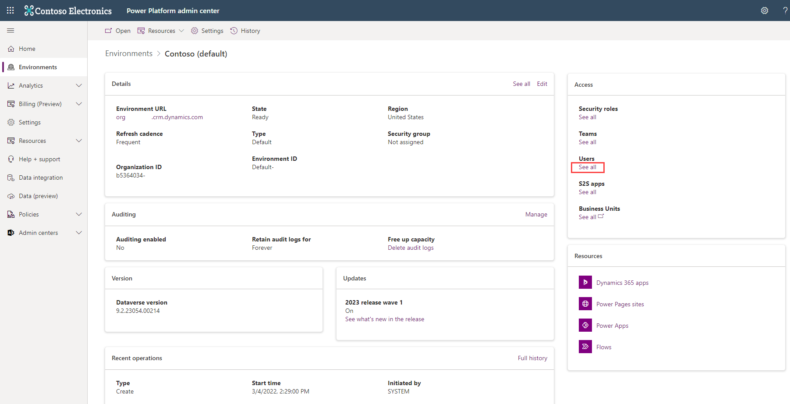790x404 pixels.
Task: Click See all under Users
Action: coord(587,167)
